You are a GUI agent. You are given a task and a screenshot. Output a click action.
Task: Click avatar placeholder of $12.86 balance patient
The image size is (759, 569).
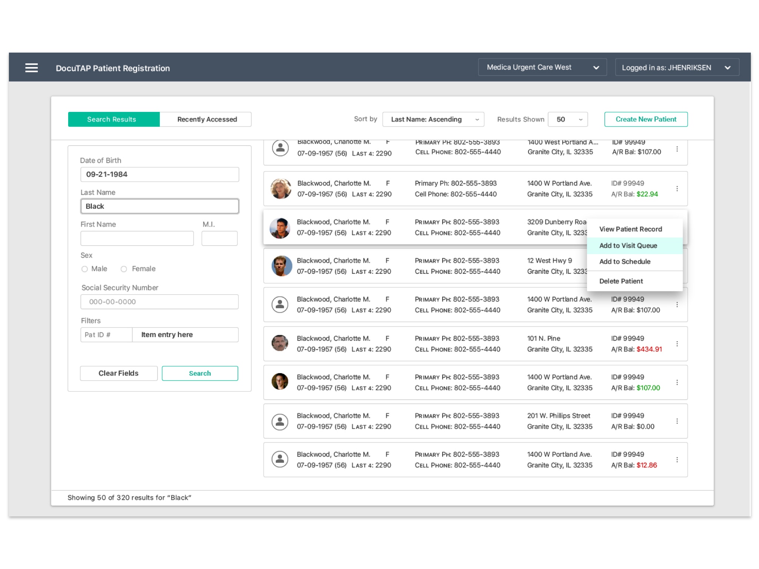280,460
